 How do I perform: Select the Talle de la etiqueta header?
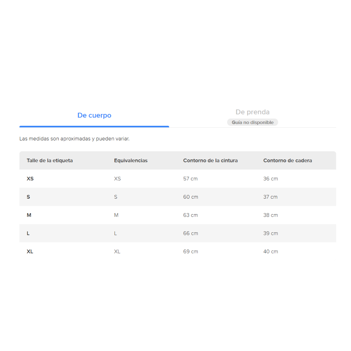point(50,160)
